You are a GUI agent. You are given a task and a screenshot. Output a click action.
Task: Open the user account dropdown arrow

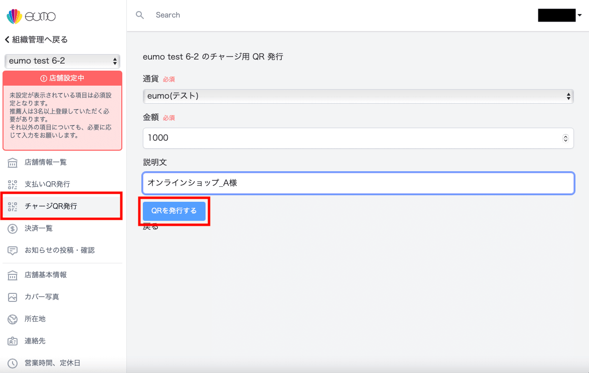tap(579, 16)
